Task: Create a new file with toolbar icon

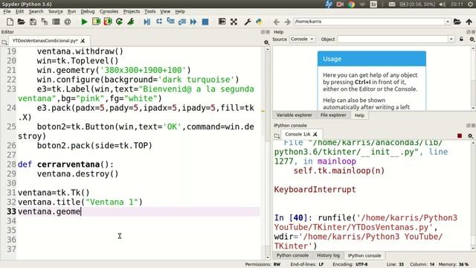Action: [x=10, y=22]
